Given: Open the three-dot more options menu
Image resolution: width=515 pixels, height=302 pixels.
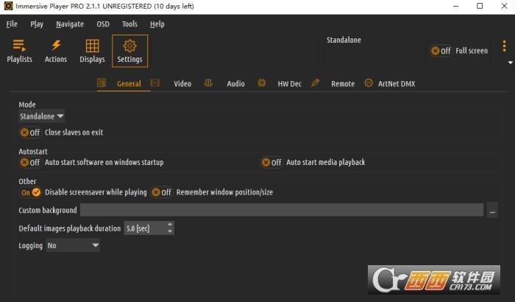Looking at the screenshot, I should coord(504,46).
